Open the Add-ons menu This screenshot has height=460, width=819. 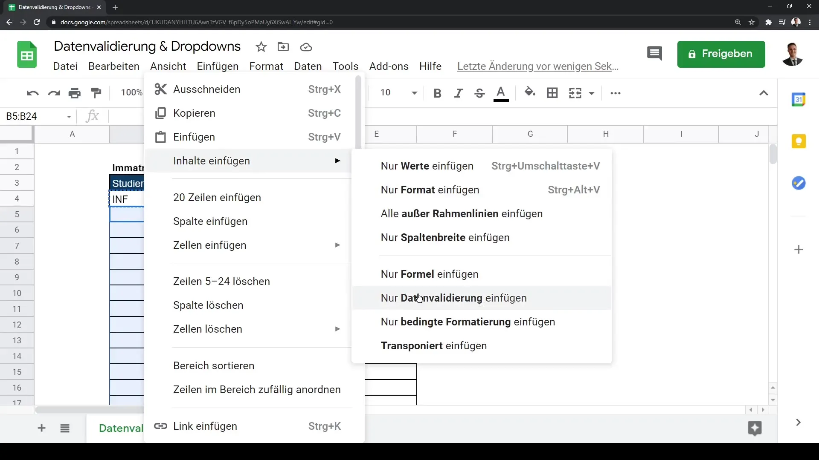point(389,66)
